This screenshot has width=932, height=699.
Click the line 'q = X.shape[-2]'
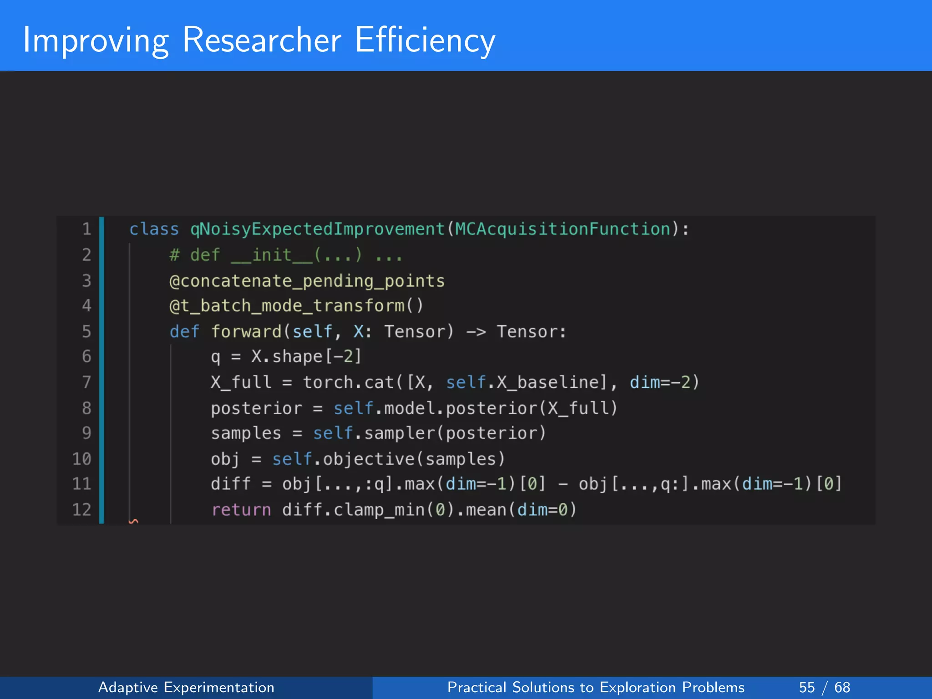click(x=286, y=356)
